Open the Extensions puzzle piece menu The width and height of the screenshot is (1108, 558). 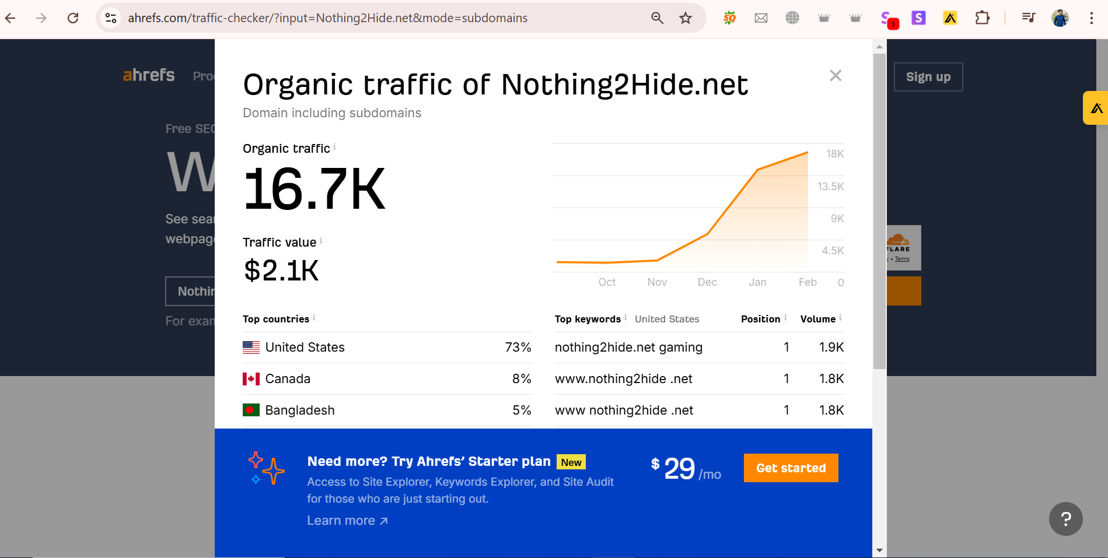(982, 18)
